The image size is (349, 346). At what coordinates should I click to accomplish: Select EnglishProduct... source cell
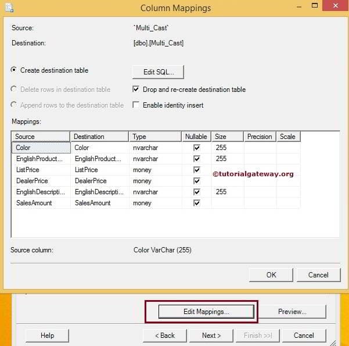pos(41,159)
